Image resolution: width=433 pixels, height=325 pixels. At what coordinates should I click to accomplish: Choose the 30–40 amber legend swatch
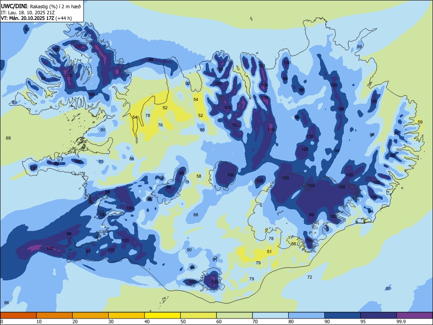[126, 315]
